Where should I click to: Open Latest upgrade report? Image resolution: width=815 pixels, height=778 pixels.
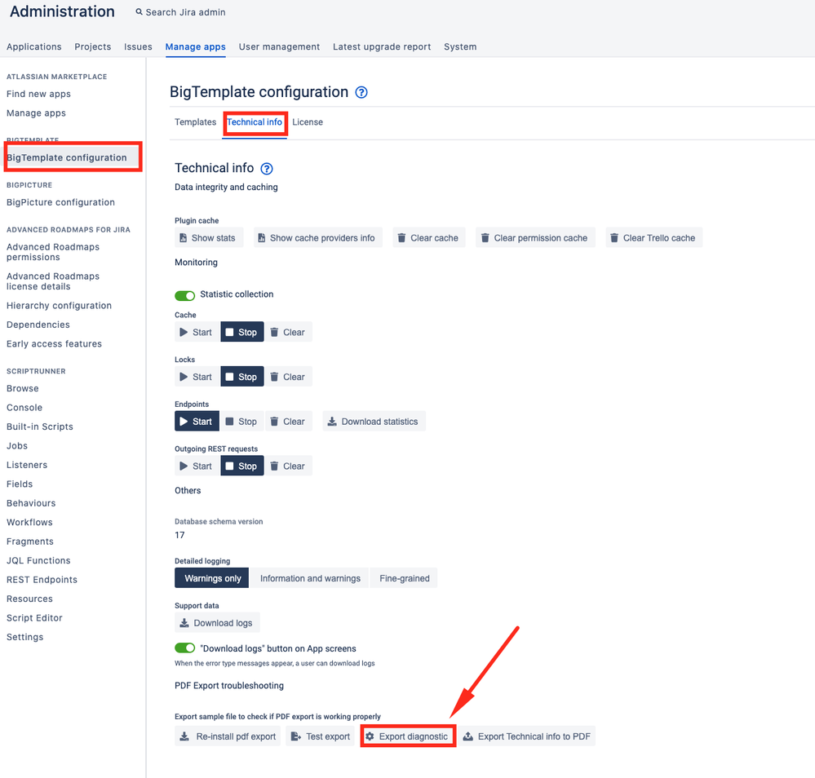pos(382,46)
